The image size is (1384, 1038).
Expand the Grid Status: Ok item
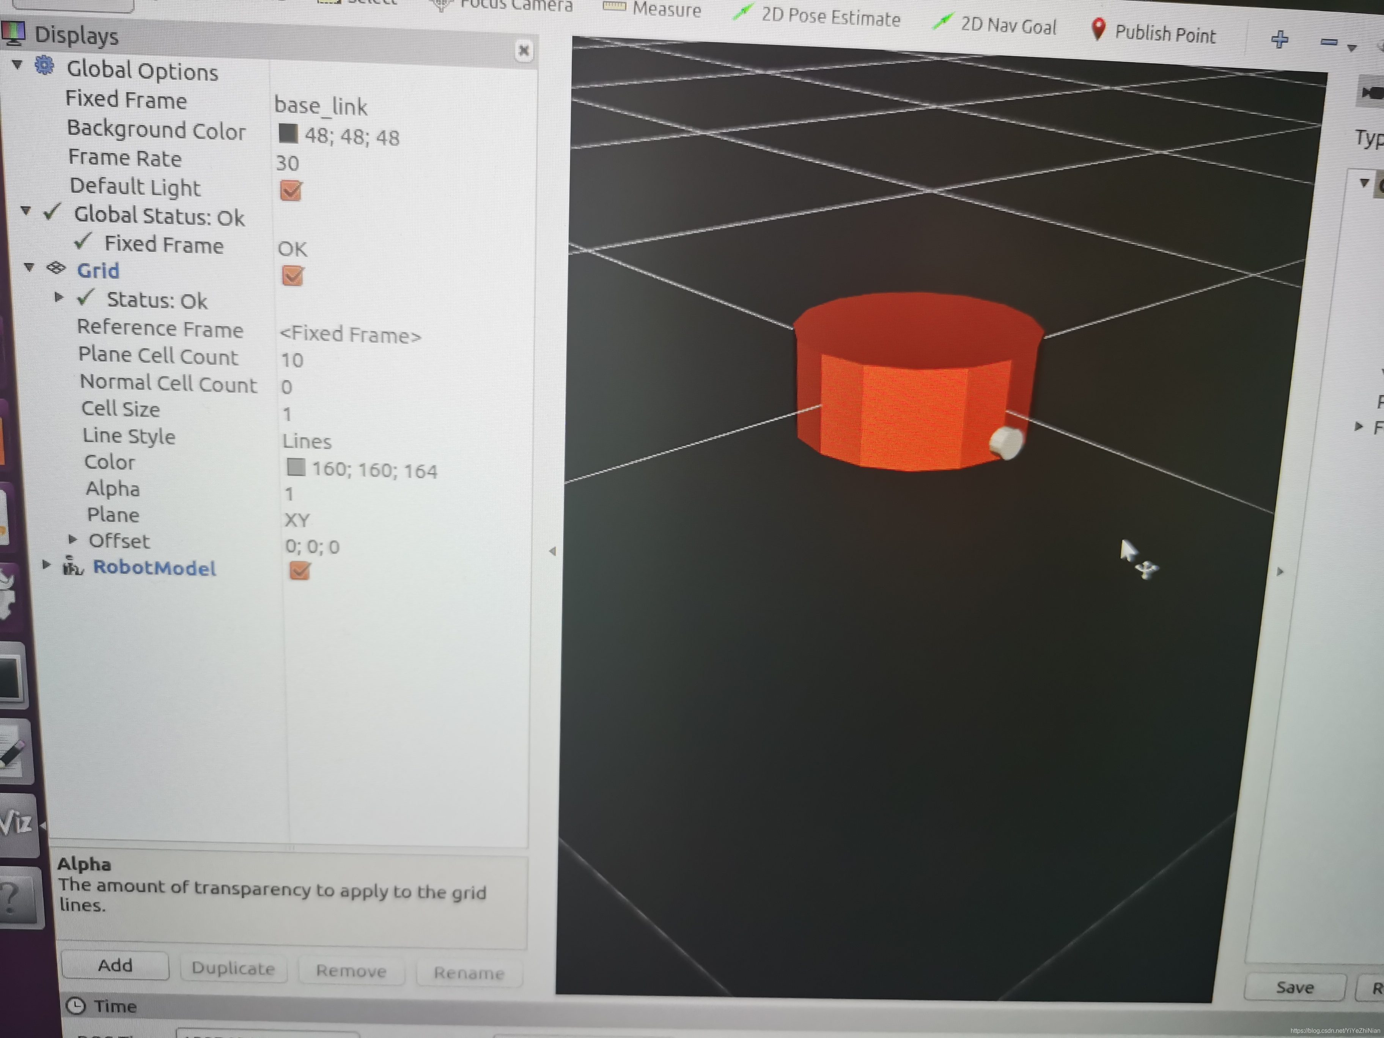pyautogui.click(x=58, y=297)
